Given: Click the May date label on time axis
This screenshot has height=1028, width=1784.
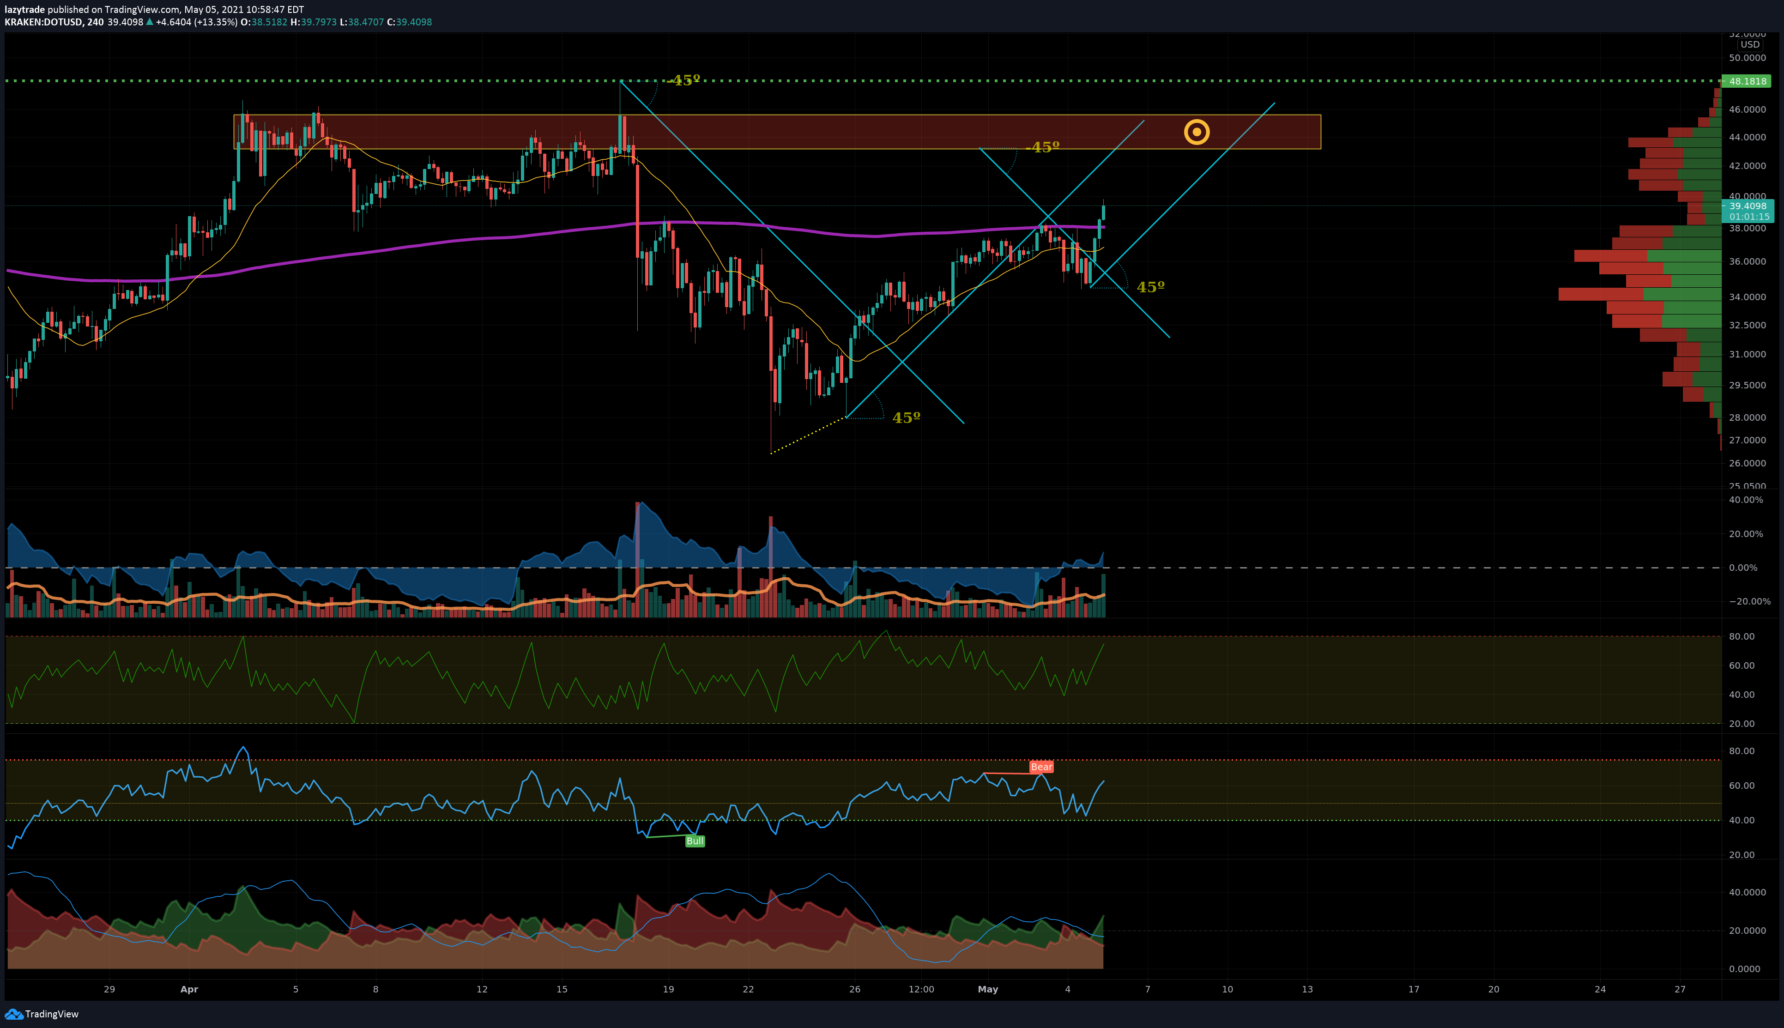Looking at the screenshot, I should (988, 989).
